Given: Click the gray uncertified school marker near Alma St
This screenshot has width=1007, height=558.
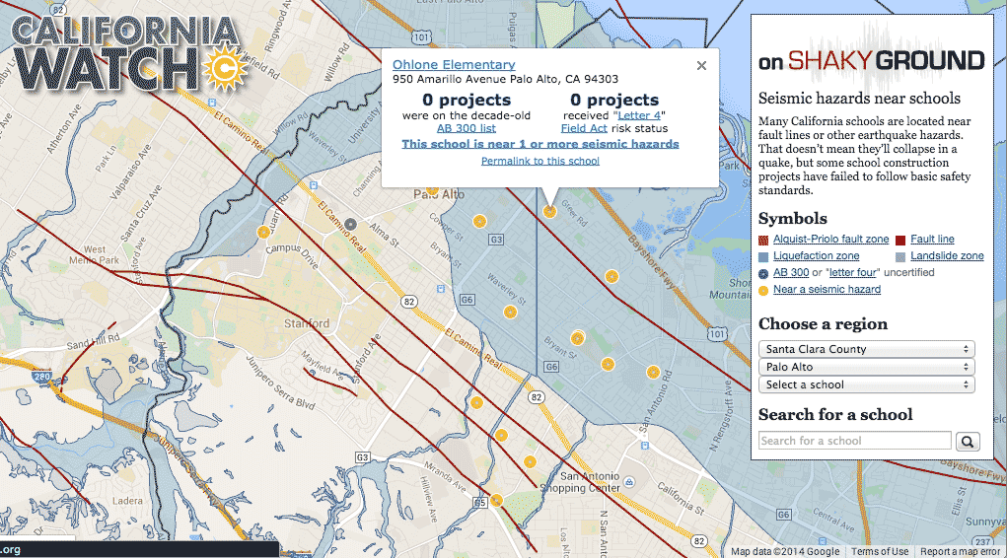Looking at the screenshot, I should [x=350, y=224].
